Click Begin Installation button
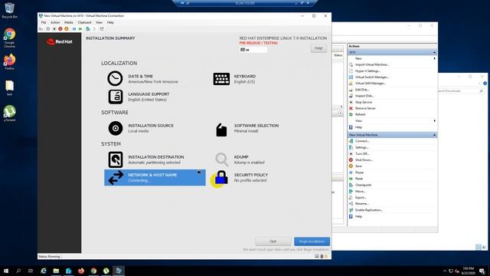The image size is (490, 276). click(x=312, y=242)
